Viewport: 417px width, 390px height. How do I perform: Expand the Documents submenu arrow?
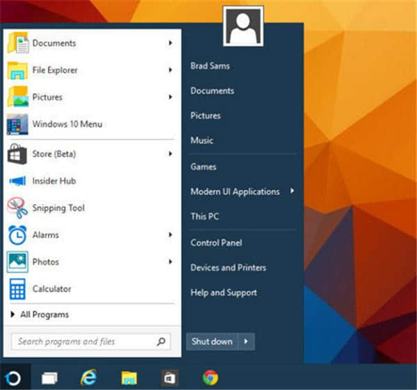[170, 43]
